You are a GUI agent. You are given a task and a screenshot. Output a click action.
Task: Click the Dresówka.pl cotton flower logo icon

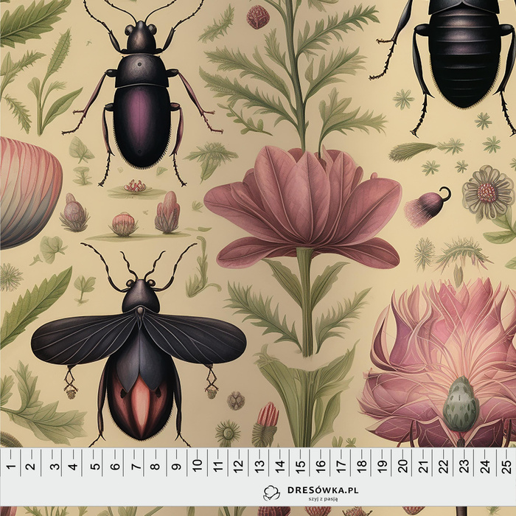coord(271,492)
